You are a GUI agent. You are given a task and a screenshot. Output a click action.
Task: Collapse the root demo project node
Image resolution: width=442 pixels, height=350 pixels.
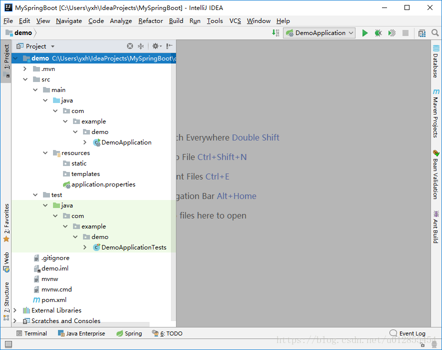[15, 58]
